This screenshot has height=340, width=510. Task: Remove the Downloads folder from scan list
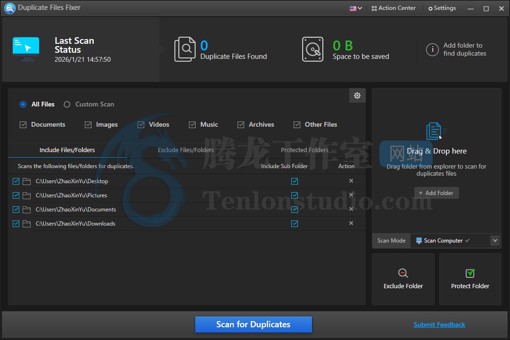tap(351, 223)
